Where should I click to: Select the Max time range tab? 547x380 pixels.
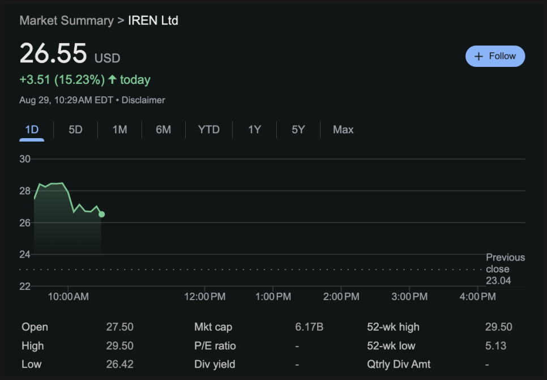pos(343,130)
